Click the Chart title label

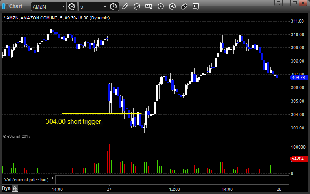coord(15,6)
